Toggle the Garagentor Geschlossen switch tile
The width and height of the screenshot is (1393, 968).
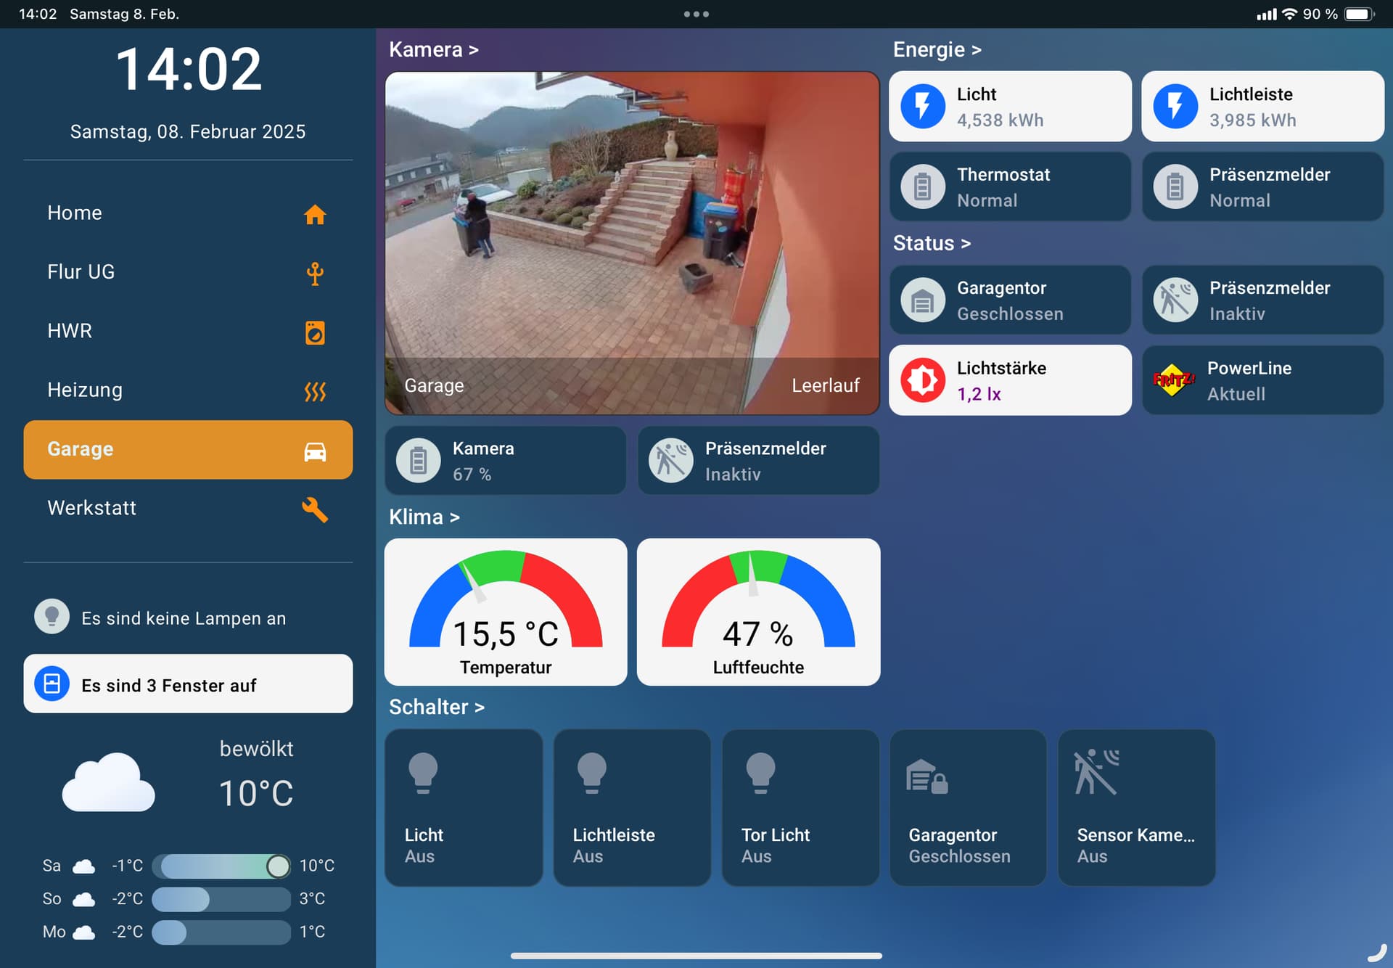click(968, 808)
